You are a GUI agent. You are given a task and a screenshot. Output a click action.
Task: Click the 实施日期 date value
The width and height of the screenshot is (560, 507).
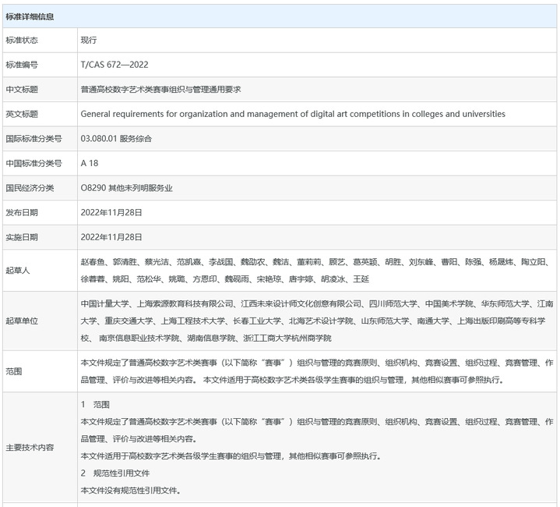(111, 237)
